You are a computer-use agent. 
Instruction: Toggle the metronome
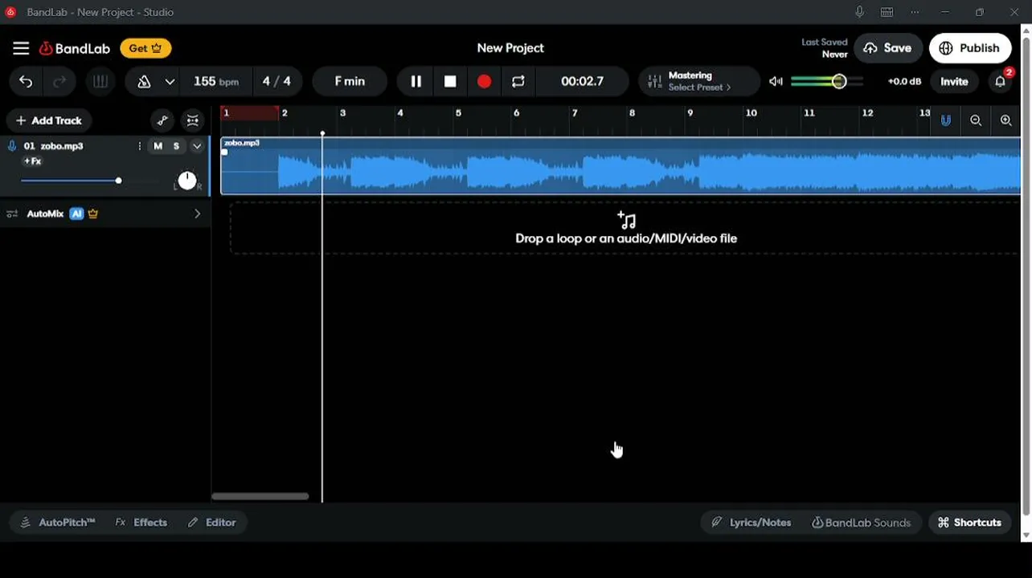pos(144,81)
